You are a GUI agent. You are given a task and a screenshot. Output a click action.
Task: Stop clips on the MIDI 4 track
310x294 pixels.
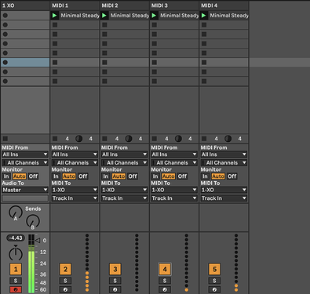[204, 139]
